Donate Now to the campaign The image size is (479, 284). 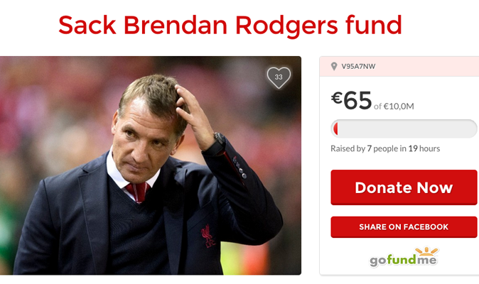click(x=404, y=187)
